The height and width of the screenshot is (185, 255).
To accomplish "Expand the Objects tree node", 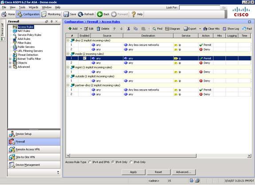I will [x=10, y=63].
